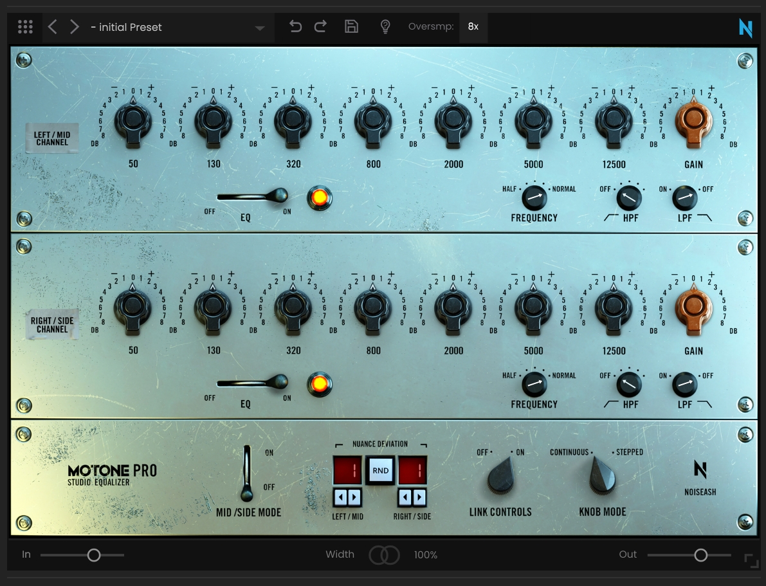Open the initial Preset dropdown arrow

259,28
